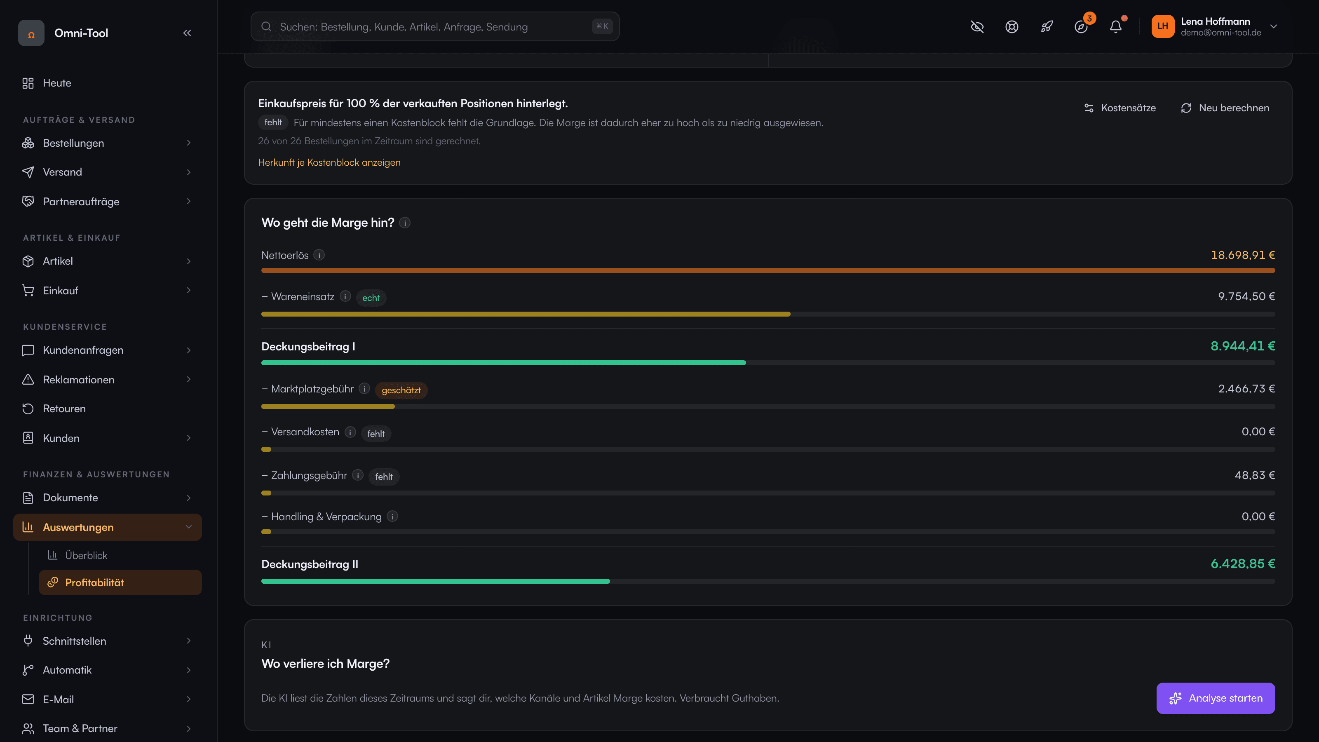The height and width of the screenshot is (742, 1319).
Task: Click the Automatik branch icon
Action: 28,670
